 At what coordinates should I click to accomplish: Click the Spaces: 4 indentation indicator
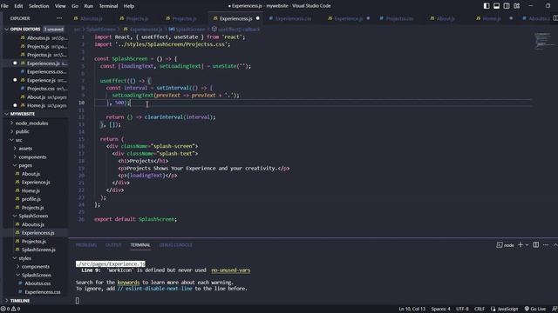click(x=440, y=309)
